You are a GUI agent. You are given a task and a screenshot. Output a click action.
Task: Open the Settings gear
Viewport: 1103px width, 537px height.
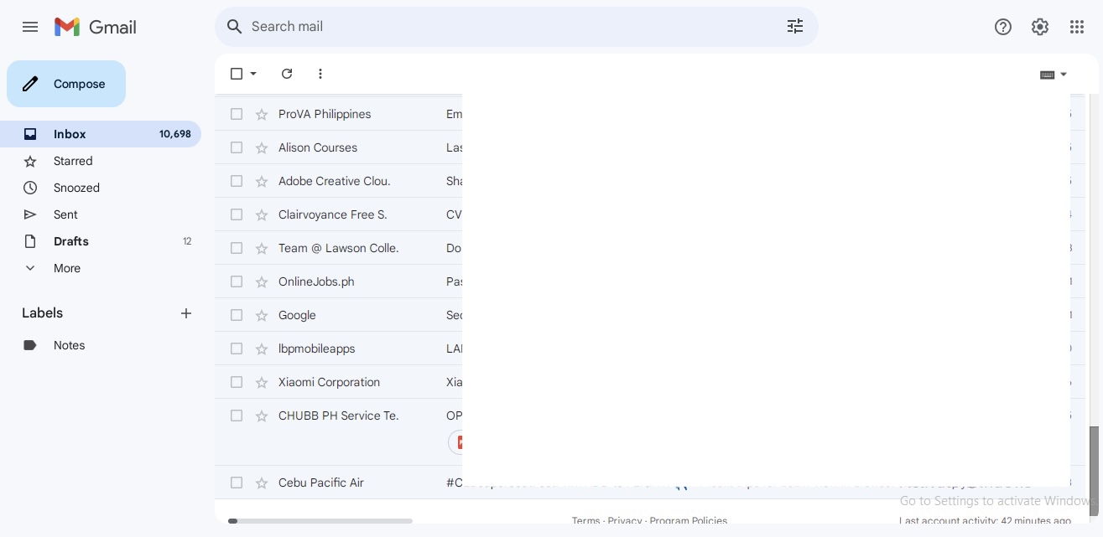point(1040,27)
